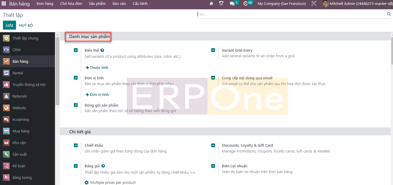393x185 pixels.
Task: Open activities clock icon with badge 68
Action: [246, 4]
